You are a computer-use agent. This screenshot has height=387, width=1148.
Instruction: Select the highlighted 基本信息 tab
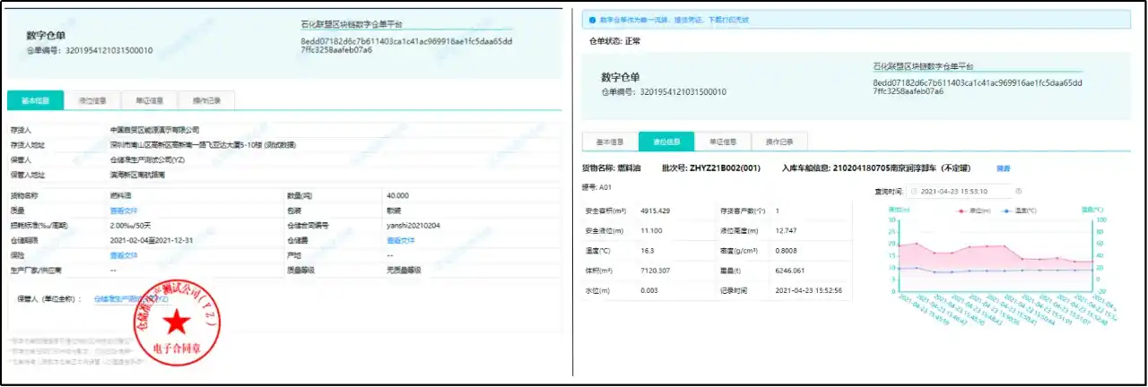34,100
